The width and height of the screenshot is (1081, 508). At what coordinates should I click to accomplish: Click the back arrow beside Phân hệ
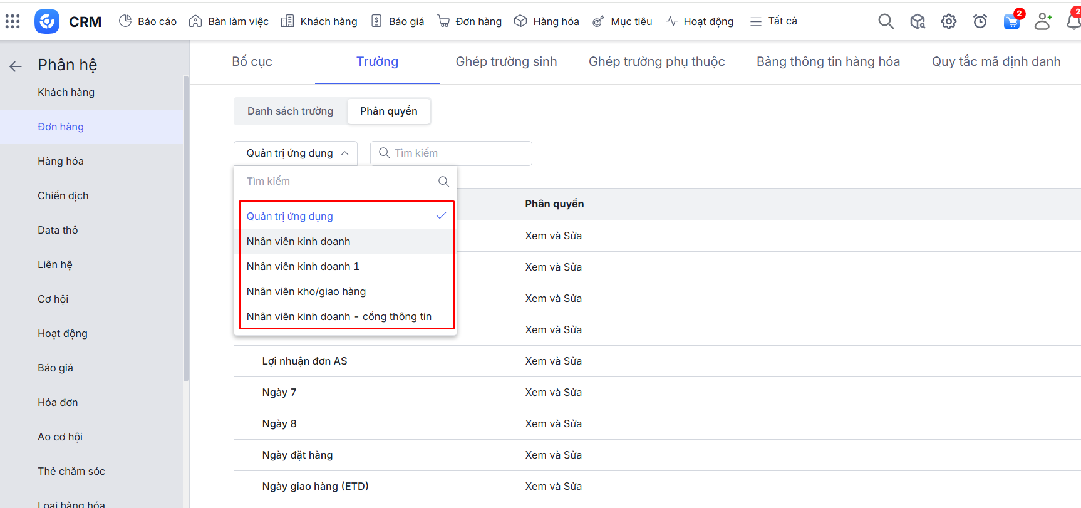tap(16, 66)
